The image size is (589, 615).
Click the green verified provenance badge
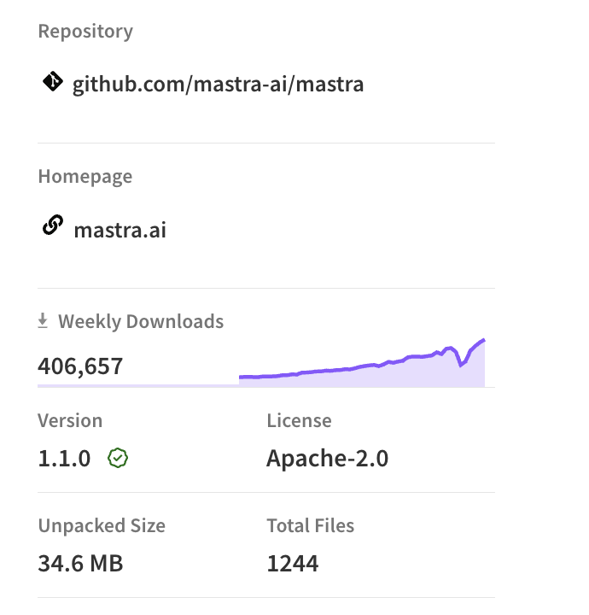point(118,458)
